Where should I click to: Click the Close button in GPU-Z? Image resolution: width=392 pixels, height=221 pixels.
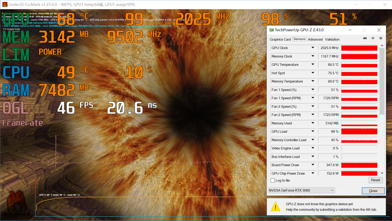[373, 191]
